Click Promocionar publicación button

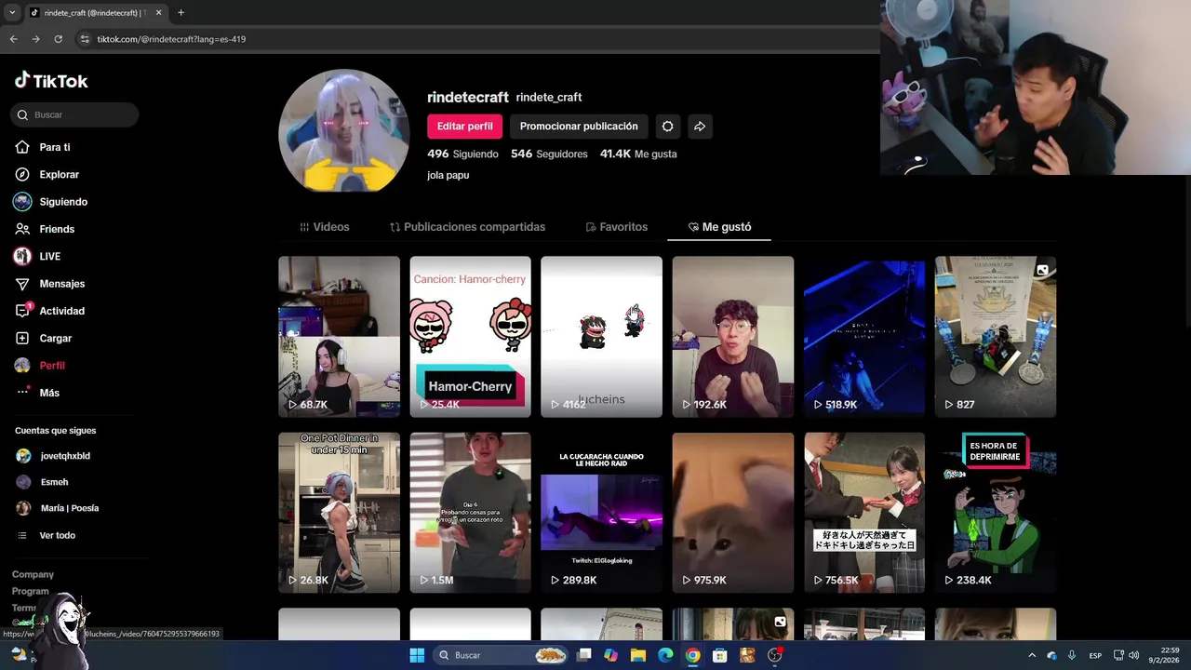click(579, 127)
